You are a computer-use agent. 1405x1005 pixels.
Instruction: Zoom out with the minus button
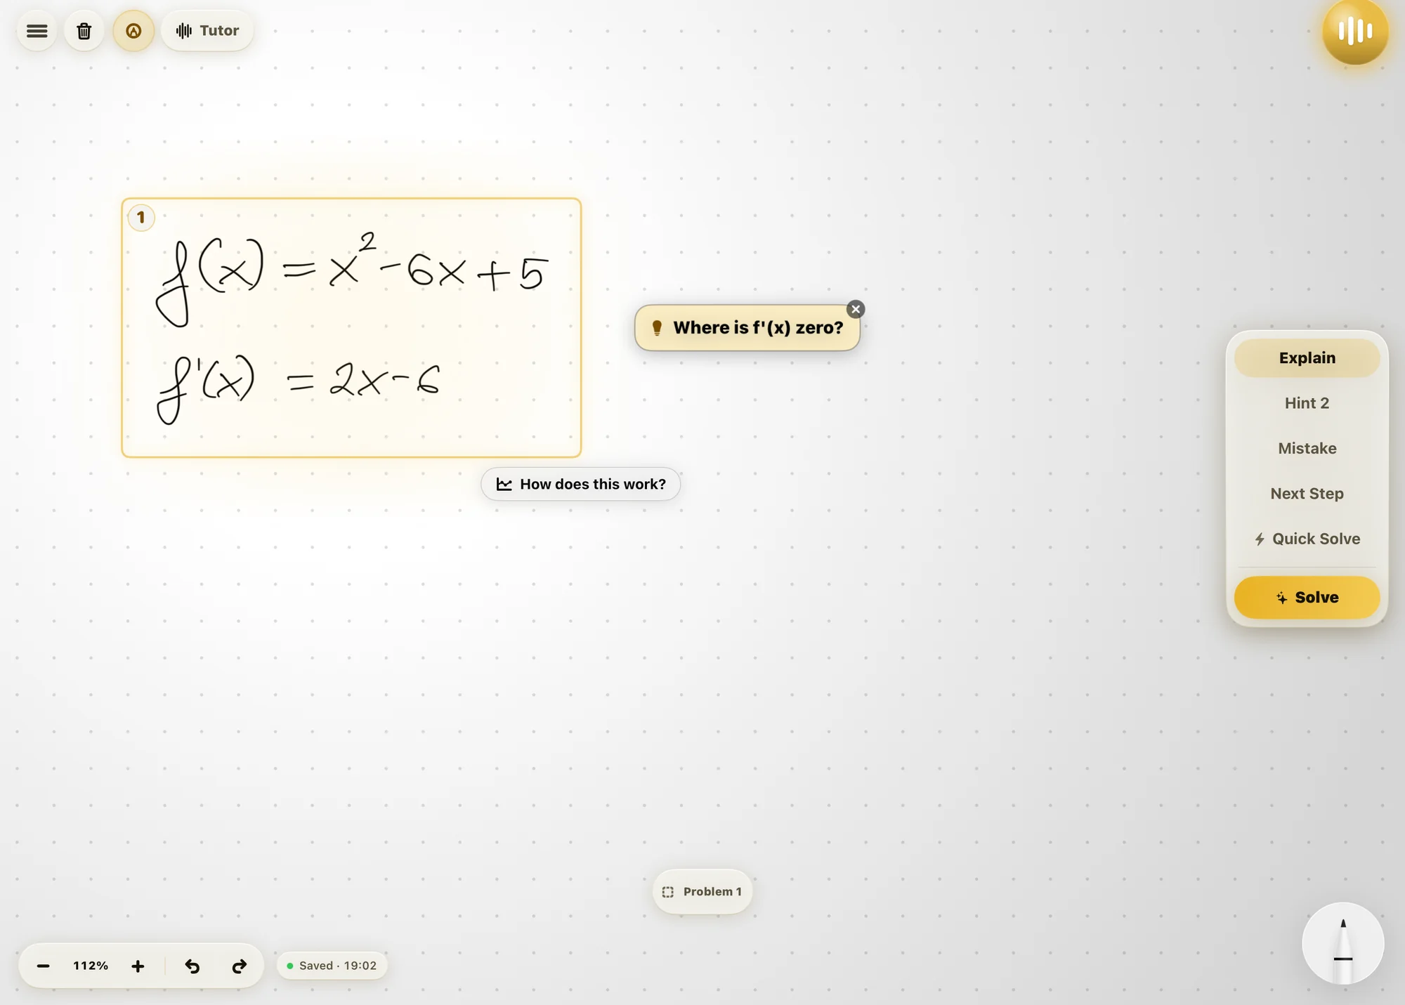[43, 966]
